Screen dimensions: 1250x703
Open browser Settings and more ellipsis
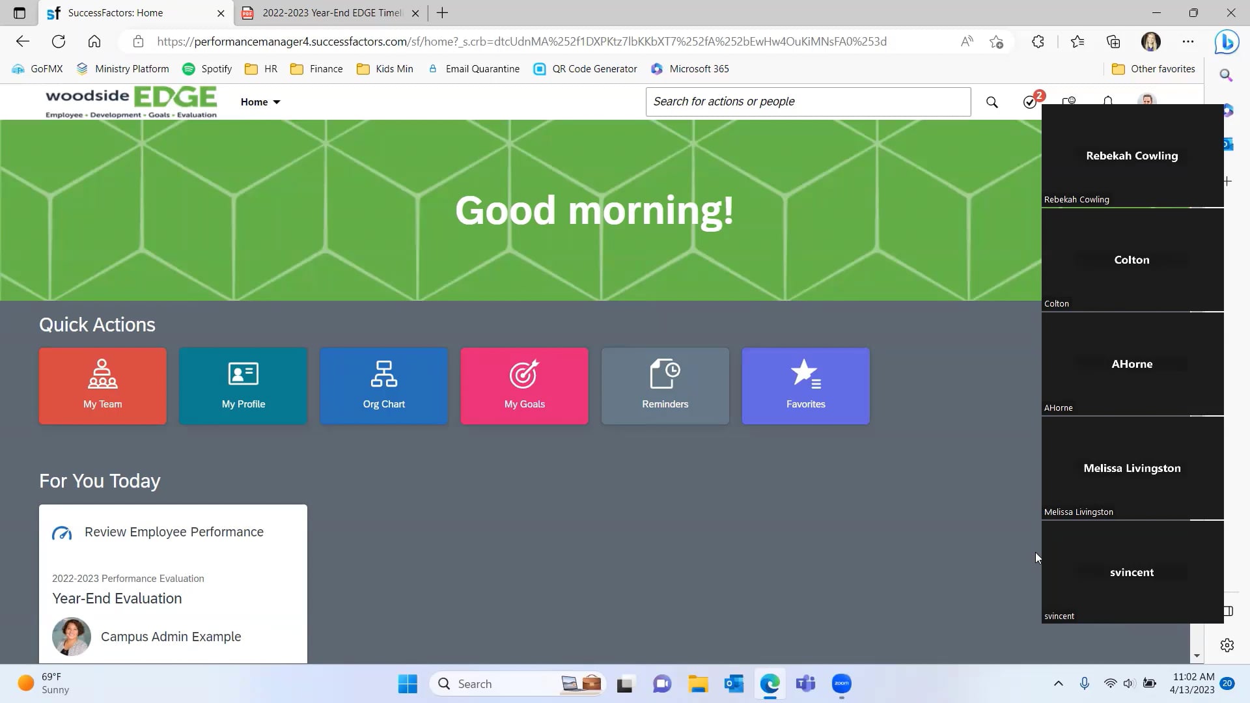[1188, 42]
